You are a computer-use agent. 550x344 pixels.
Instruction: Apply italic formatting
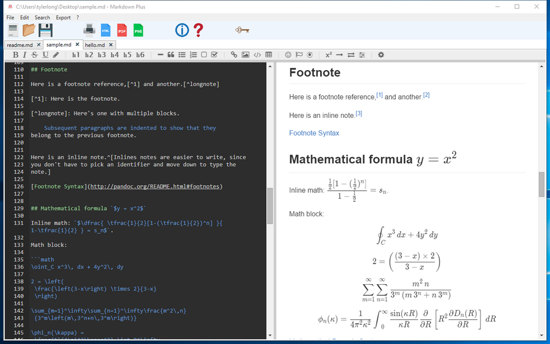click(x=25, y=55)
